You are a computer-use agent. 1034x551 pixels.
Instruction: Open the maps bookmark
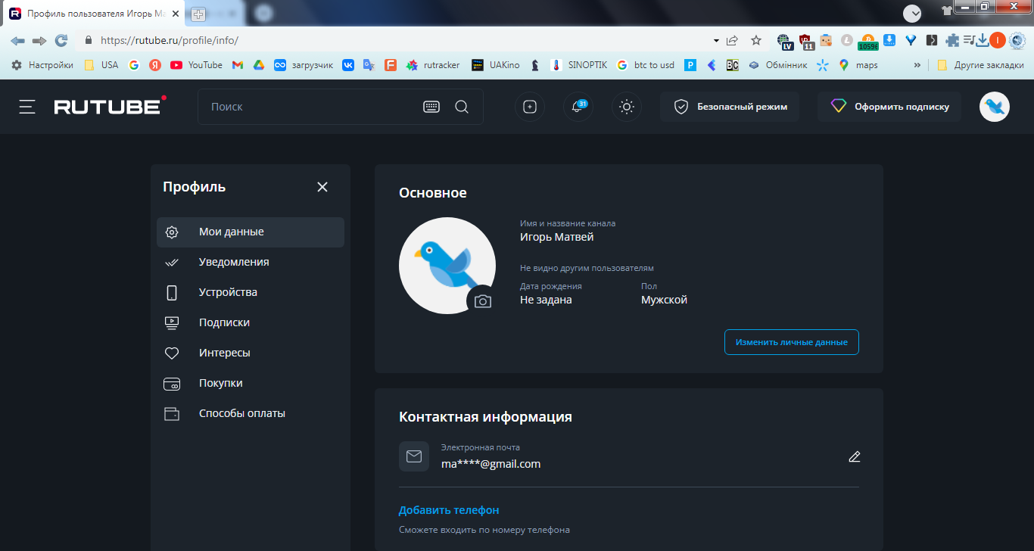(858, 65)
